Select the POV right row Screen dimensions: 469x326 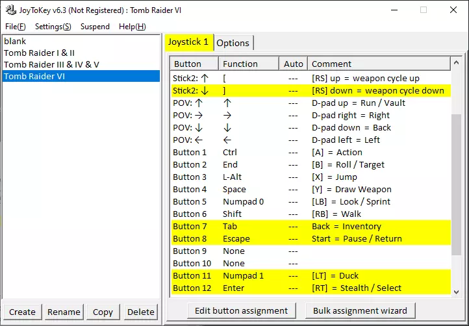click(x=311, y=116)
